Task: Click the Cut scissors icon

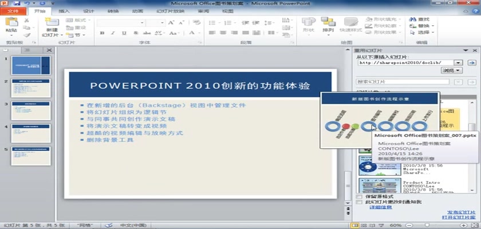Action: point(26,20)
